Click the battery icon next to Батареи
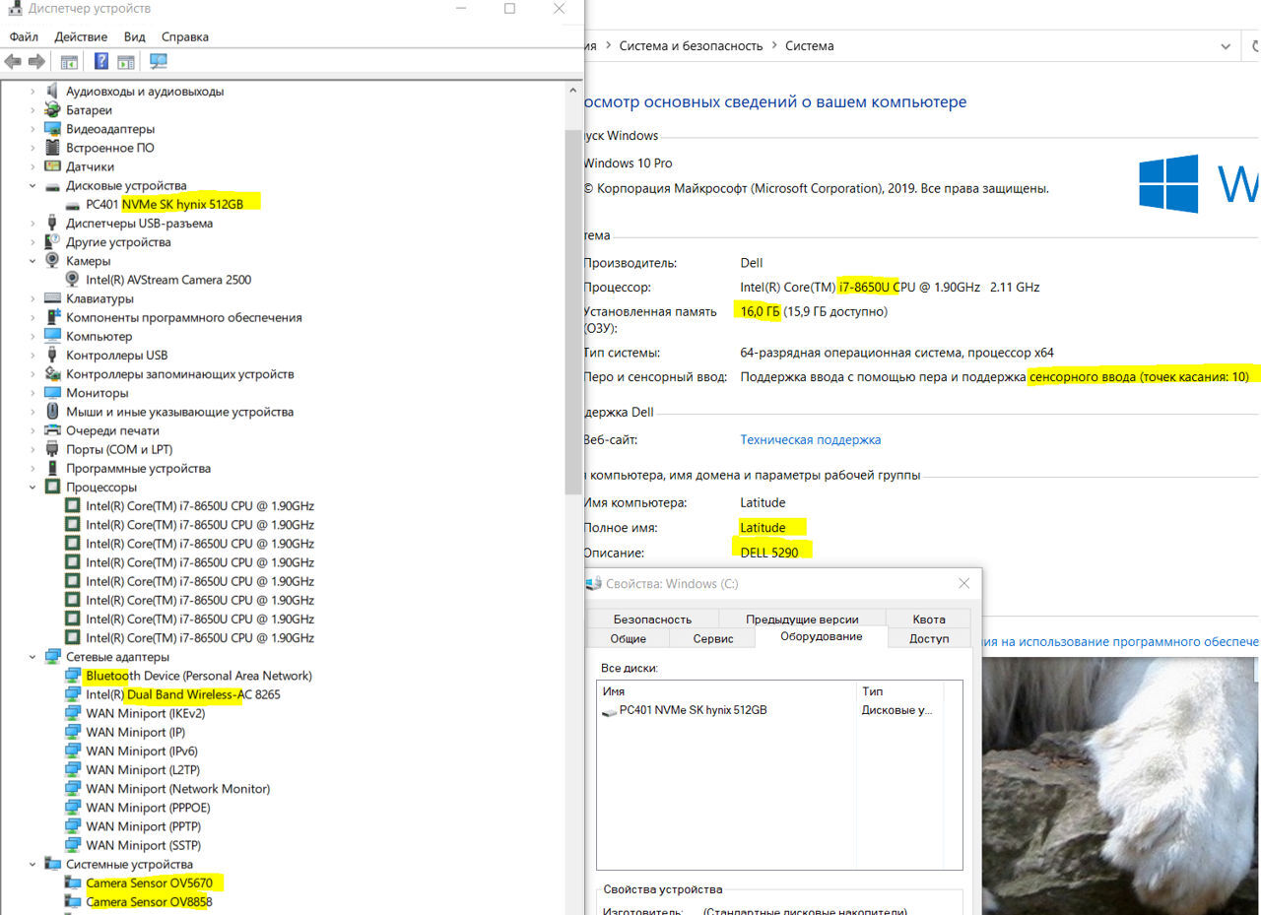1261x915 pixels. [x=53, y=110]
